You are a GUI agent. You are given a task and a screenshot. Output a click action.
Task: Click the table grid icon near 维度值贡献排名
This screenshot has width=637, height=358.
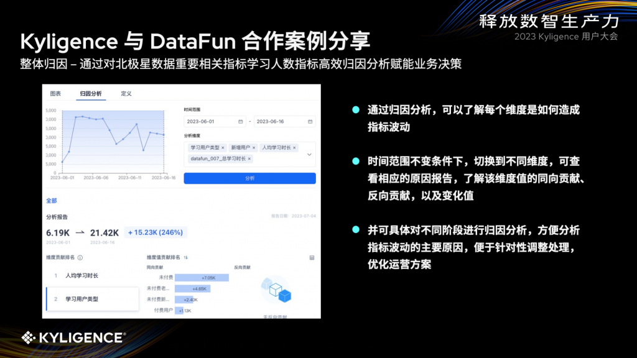(x=313, y=257)
